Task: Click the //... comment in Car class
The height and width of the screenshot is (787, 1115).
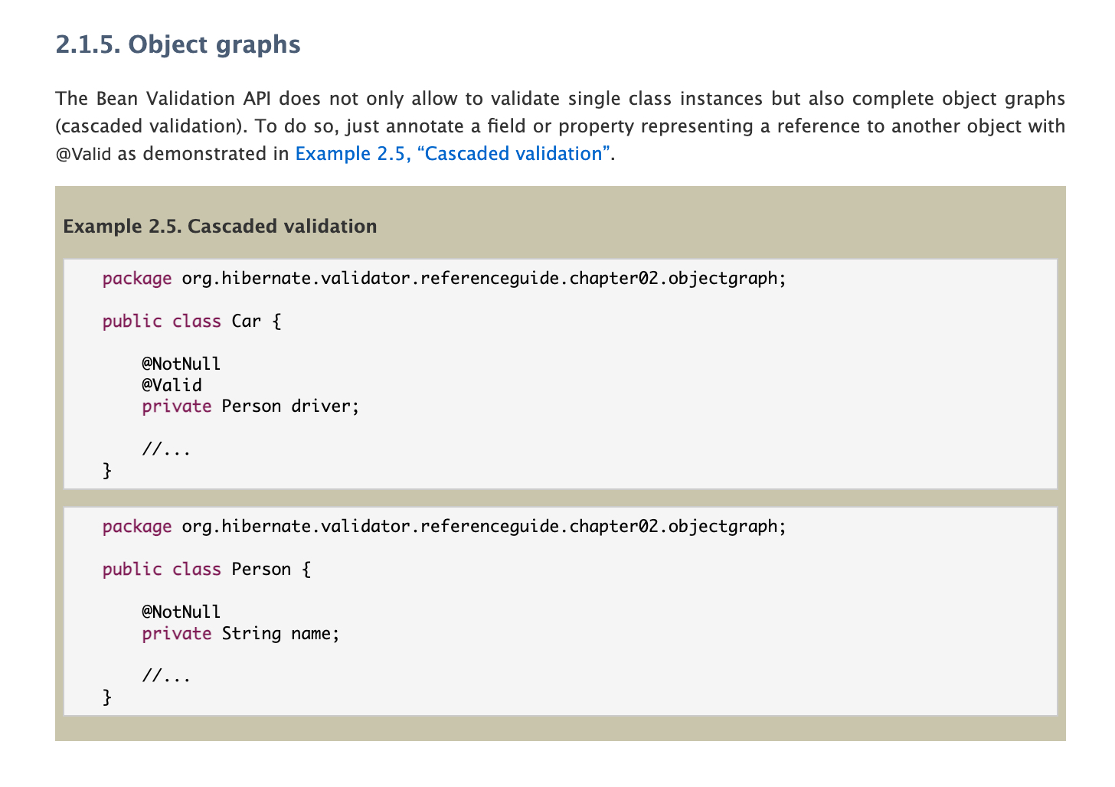Action: click(x=166, y=449)
